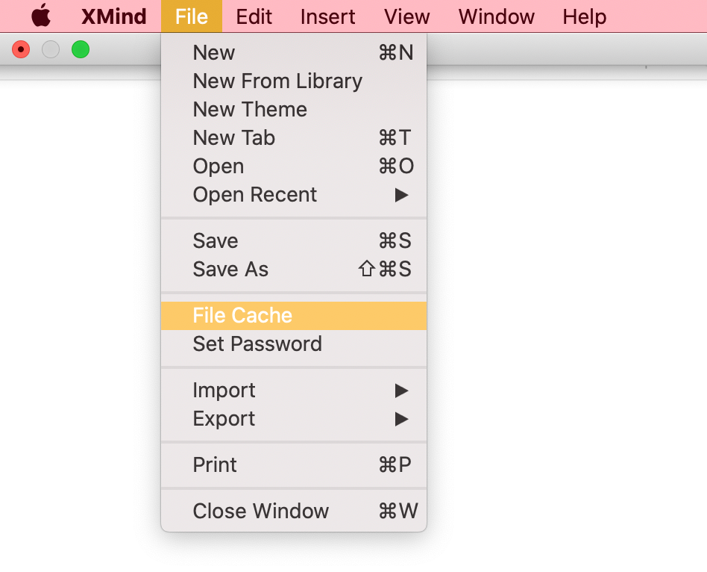The width and height of the screenshot is (707, 572).
Task: Open the Edit menu
Action: pyautogui.click(x=254, y=16)
